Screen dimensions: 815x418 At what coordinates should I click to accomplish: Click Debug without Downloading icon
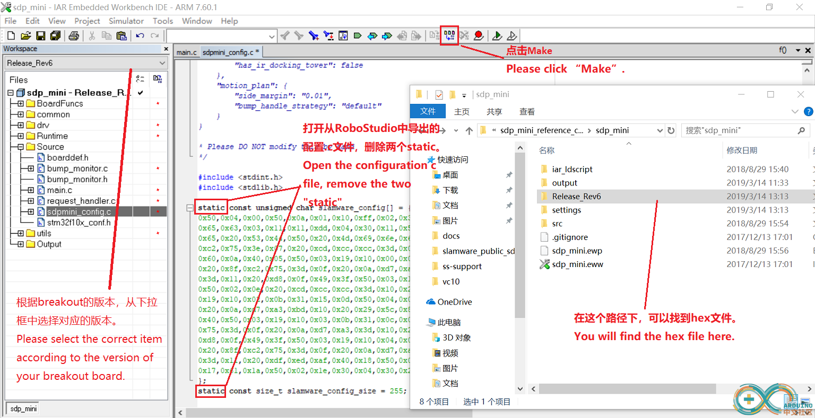click(512, 36)
